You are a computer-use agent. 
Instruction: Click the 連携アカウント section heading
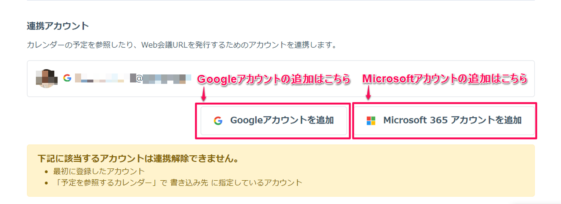tap(58, 26)
